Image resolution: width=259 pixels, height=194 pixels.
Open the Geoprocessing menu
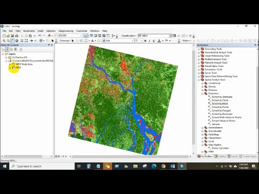pyautogui.click(x=66, y=31)
